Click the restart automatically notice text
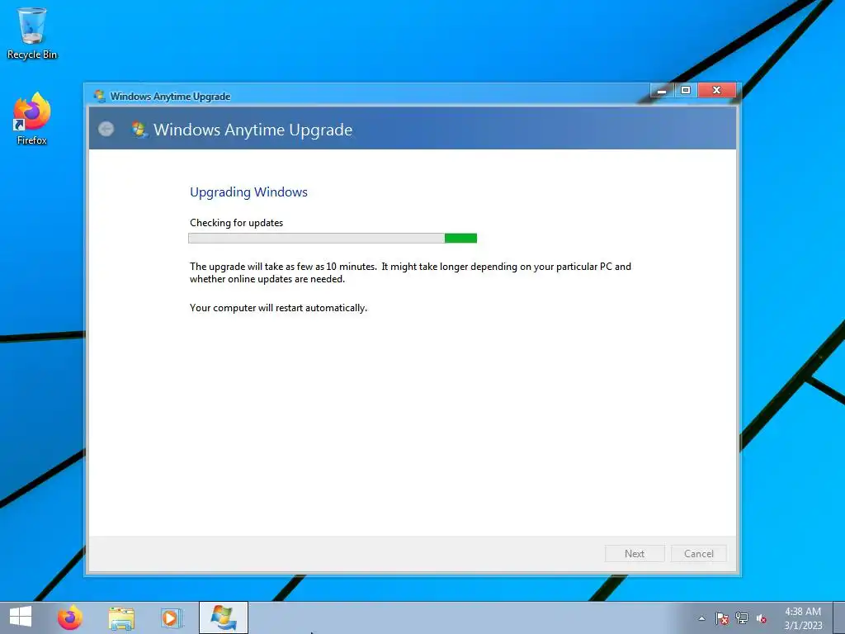The width and height of the screenshot is (845, 634). [278, 308]
